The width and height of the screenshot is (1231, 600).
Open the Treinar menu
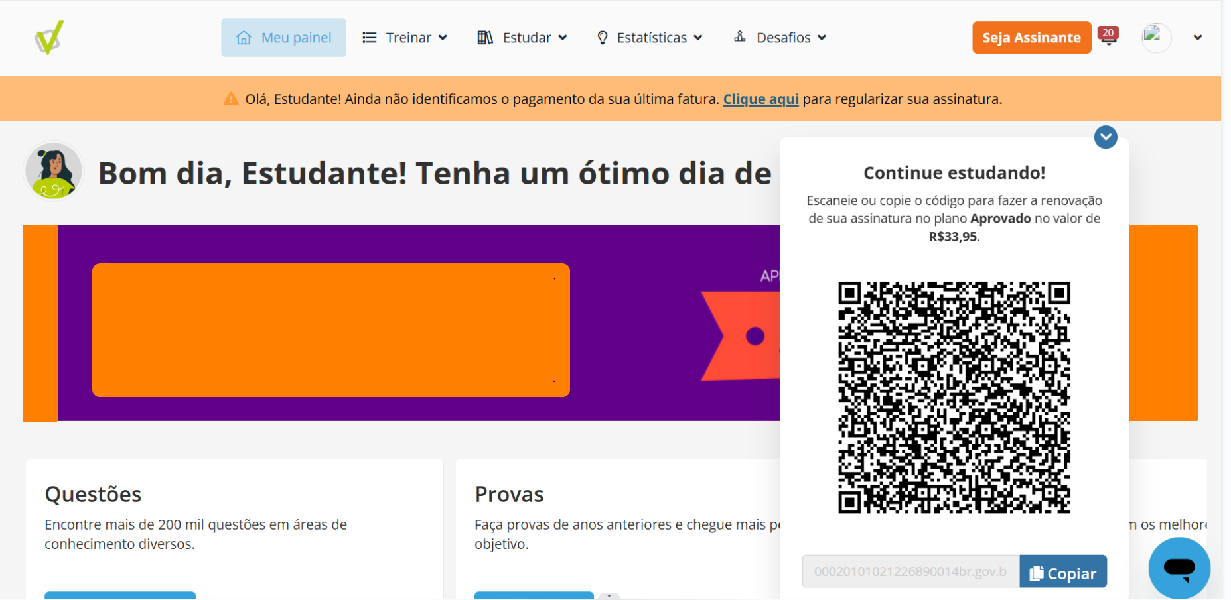(x=405, y=38)
